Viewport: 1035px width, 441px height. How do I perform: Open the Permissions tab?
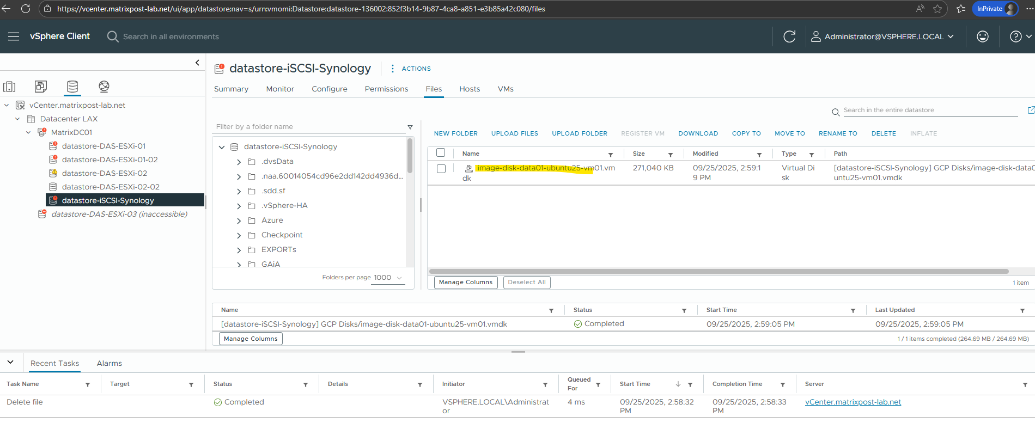pos(386,89)
